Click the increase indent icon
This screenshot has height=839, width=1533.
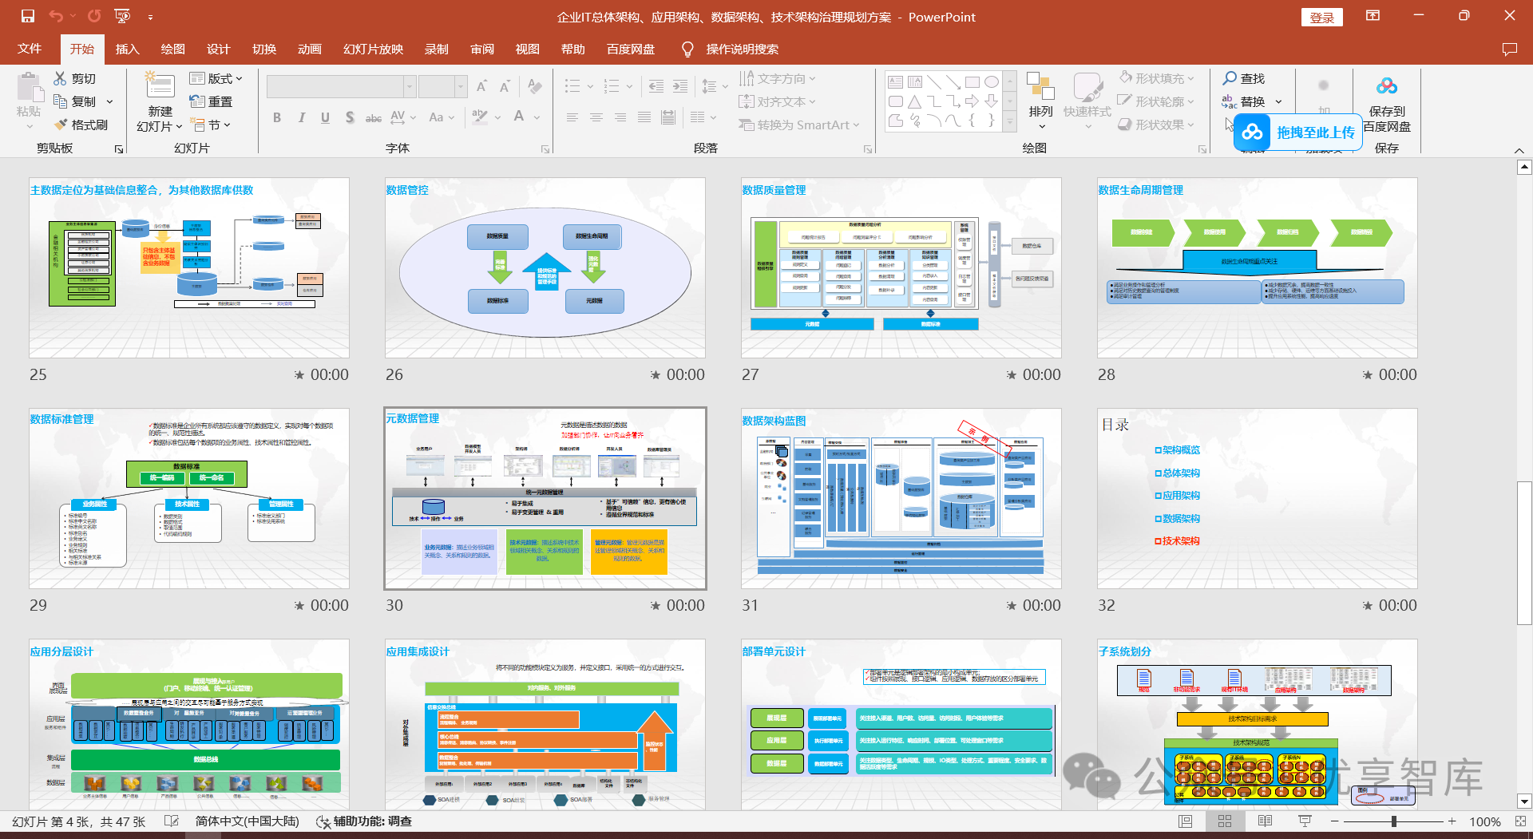pyautogui.click(x=680, y=86)
